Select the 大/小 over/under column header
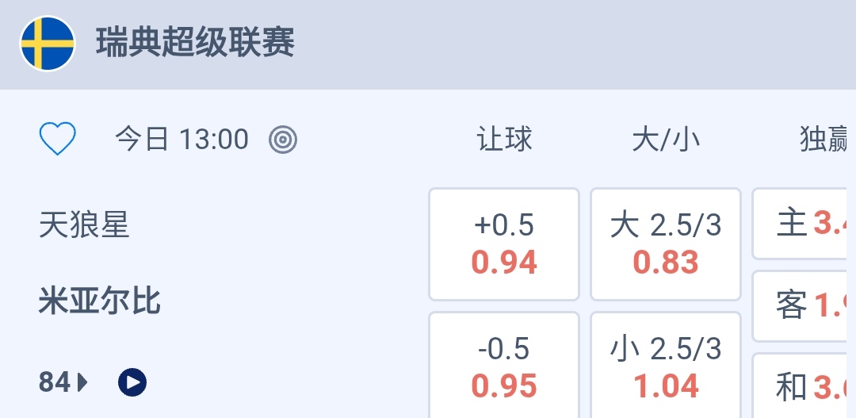Image resolution: width=856 pixels, height=418 pixels. (666, 140)
